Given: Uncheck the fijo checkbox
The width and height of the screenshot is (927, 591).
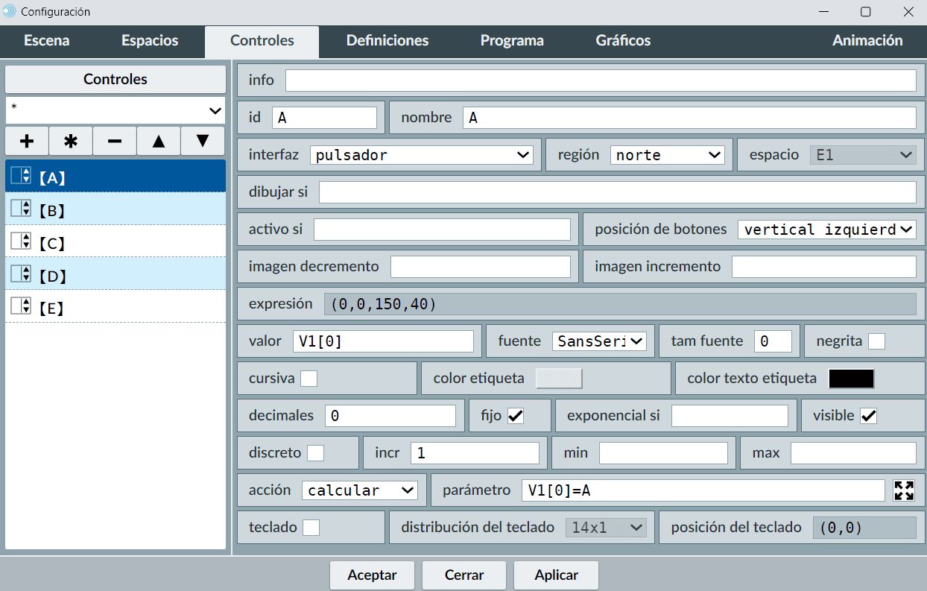Looking at the screenshot, I should point(516,416).
